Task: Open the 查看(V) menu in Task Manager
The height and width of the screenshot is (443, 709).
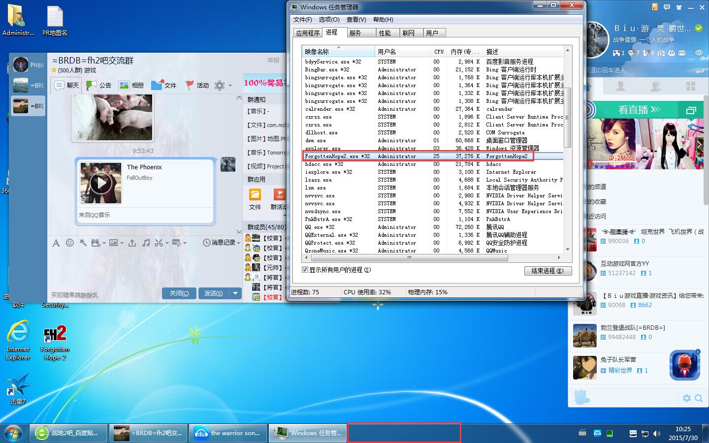Action: pyautogui.click(x=356, y=20)
